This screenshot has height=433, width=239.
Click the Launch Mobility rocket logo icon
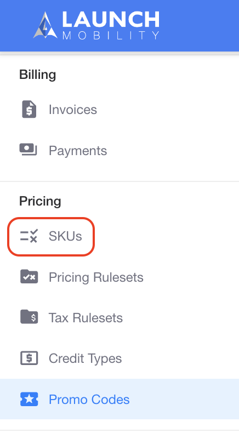click(45, 25)
